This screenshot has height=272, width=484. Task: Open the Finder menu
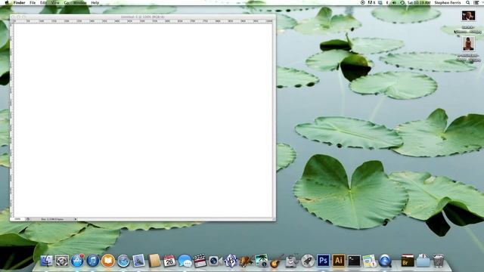[19, 2]
